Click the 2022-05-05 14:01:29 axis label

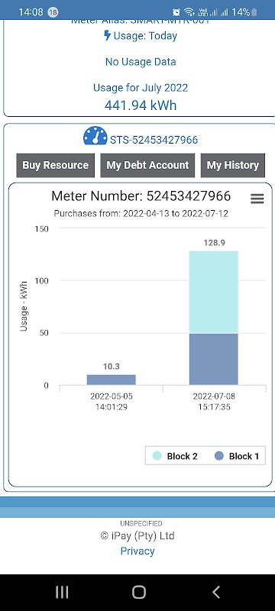coord(112,402)
